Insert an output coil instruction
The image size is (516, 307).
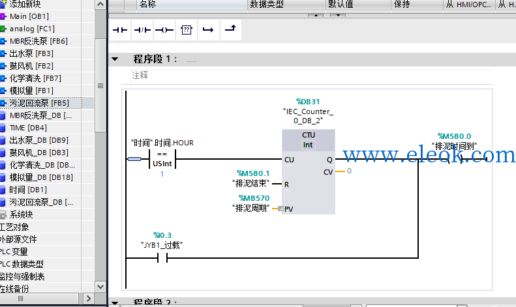(164, 30)
